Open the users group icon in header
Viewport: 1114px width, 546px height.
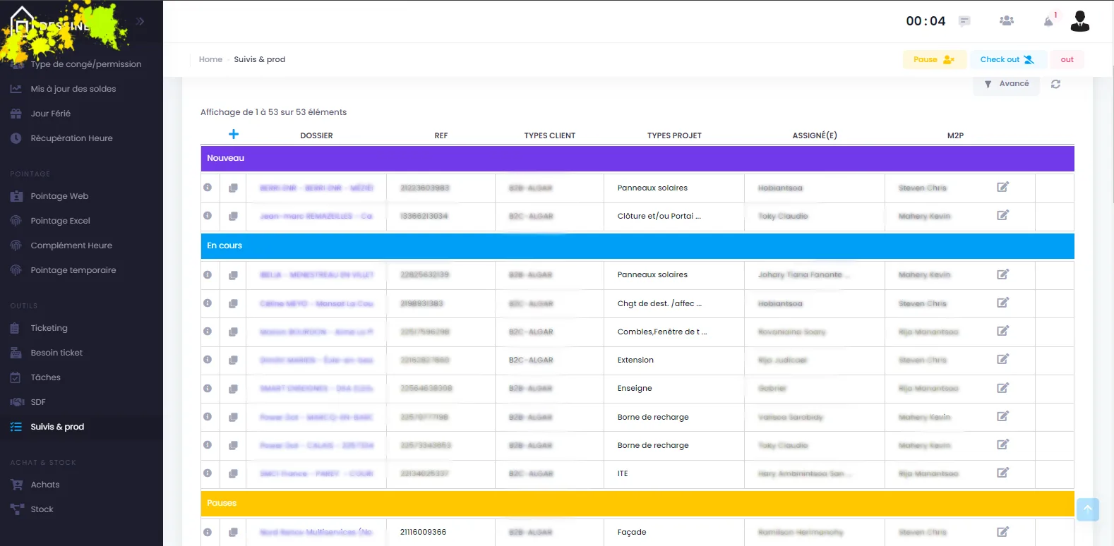coord(1007,21)
